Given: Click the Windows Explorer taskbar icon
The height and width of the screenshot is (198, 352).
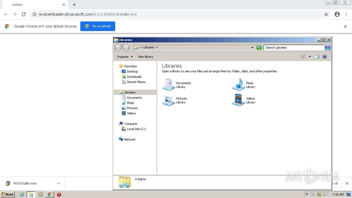Looking at the screenshot, I should point(31,194).
